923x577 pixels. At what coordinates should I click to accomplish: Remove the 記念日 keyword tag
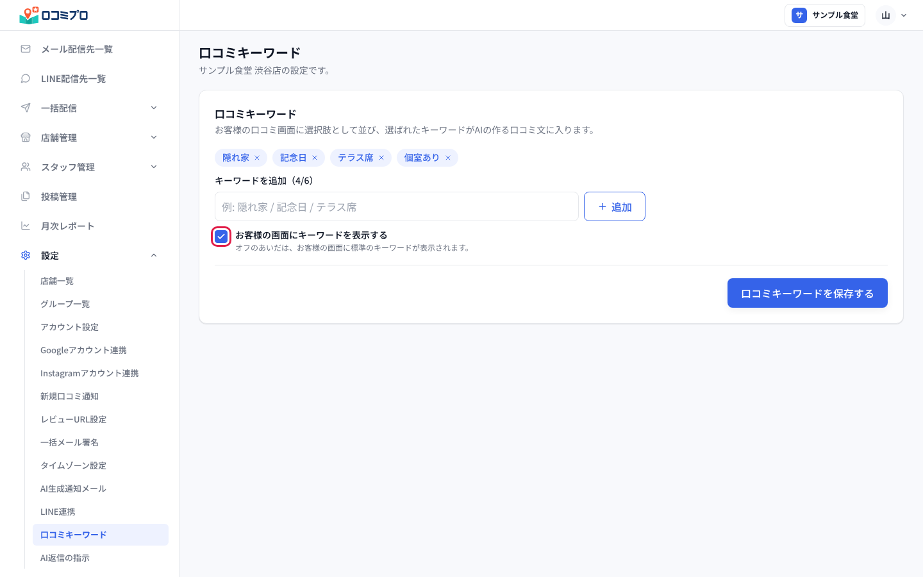[315, 158]
